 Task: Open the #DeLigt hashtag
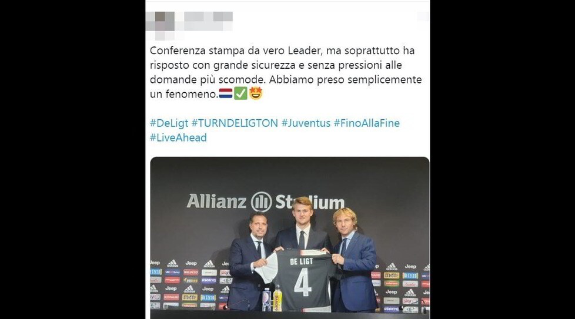(x=169, y=123)
